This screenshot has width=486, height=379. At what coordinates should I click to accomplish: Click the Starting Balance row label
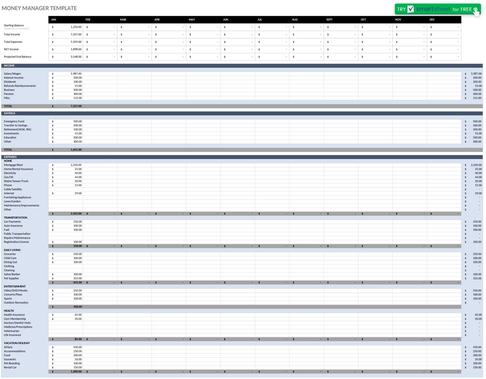[x=14, y=25]
